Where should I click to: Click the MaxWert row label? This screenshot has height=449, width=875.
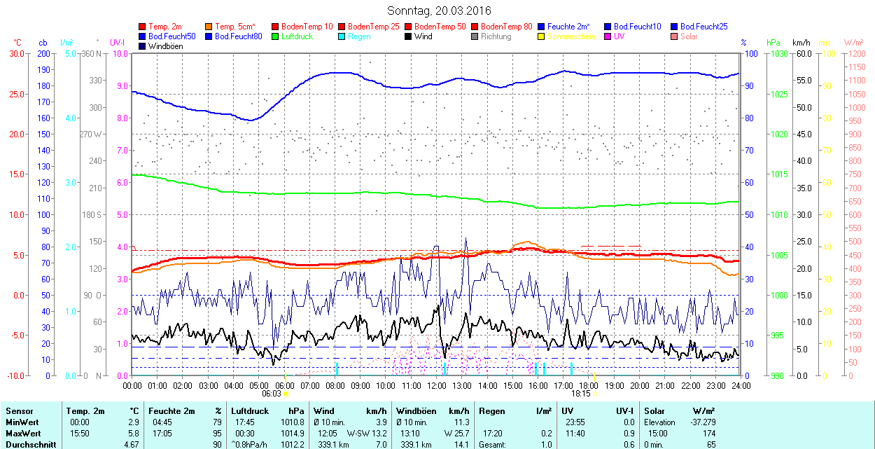[24, 434]
